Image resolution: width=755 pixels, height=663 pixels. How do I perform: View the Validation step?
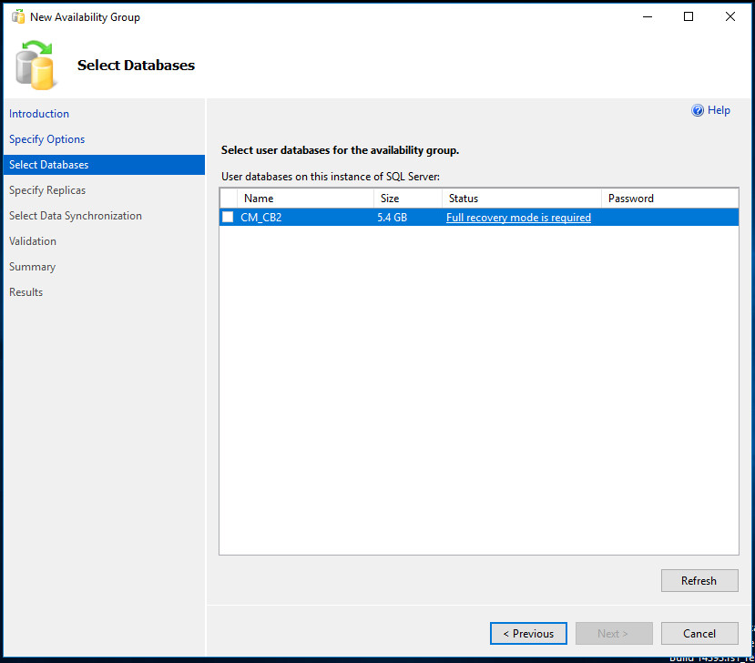(x=32, y=240)
